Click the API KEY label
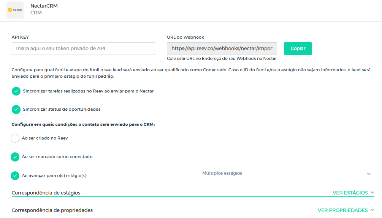The height and width of the screenshot is (218, 382). tap(20, 37)
